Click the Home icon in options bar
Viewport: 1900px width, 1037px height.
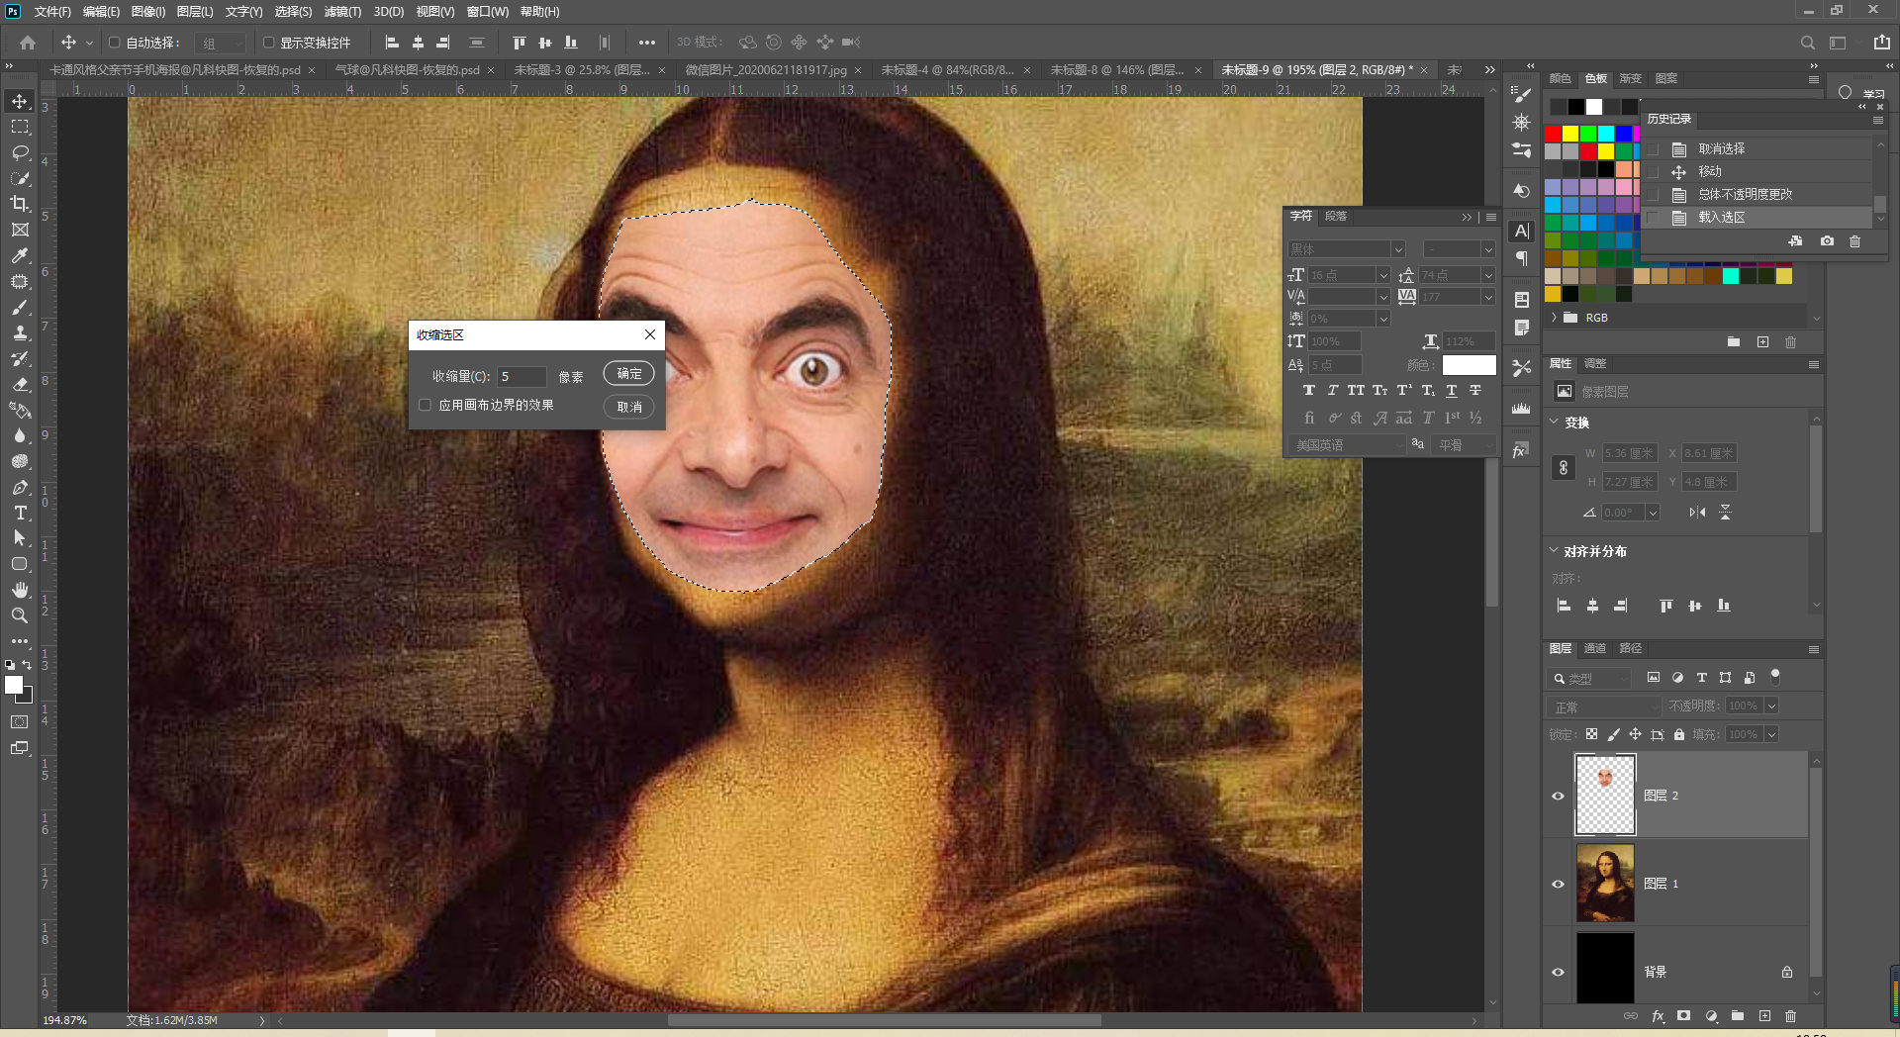click(28, 43)
